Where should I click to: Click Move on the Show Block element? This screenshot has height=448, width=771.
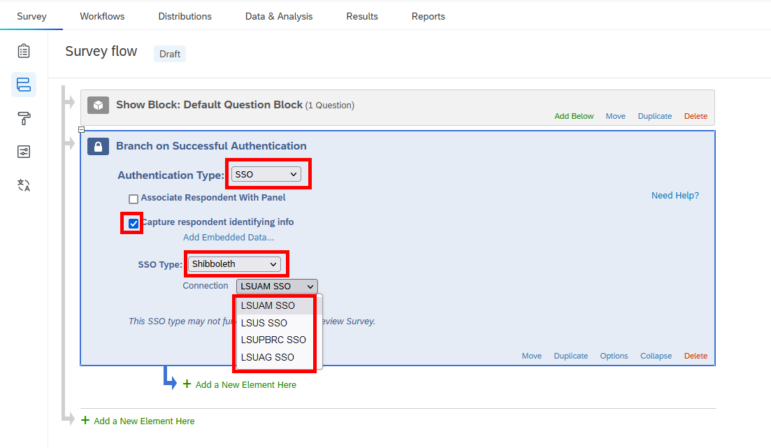[616, 116]
